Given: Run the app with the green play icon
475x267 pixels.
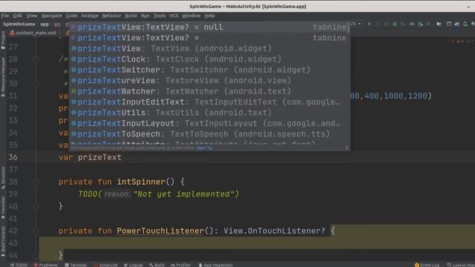Looking at the screenshot, I should coord(370,24).
